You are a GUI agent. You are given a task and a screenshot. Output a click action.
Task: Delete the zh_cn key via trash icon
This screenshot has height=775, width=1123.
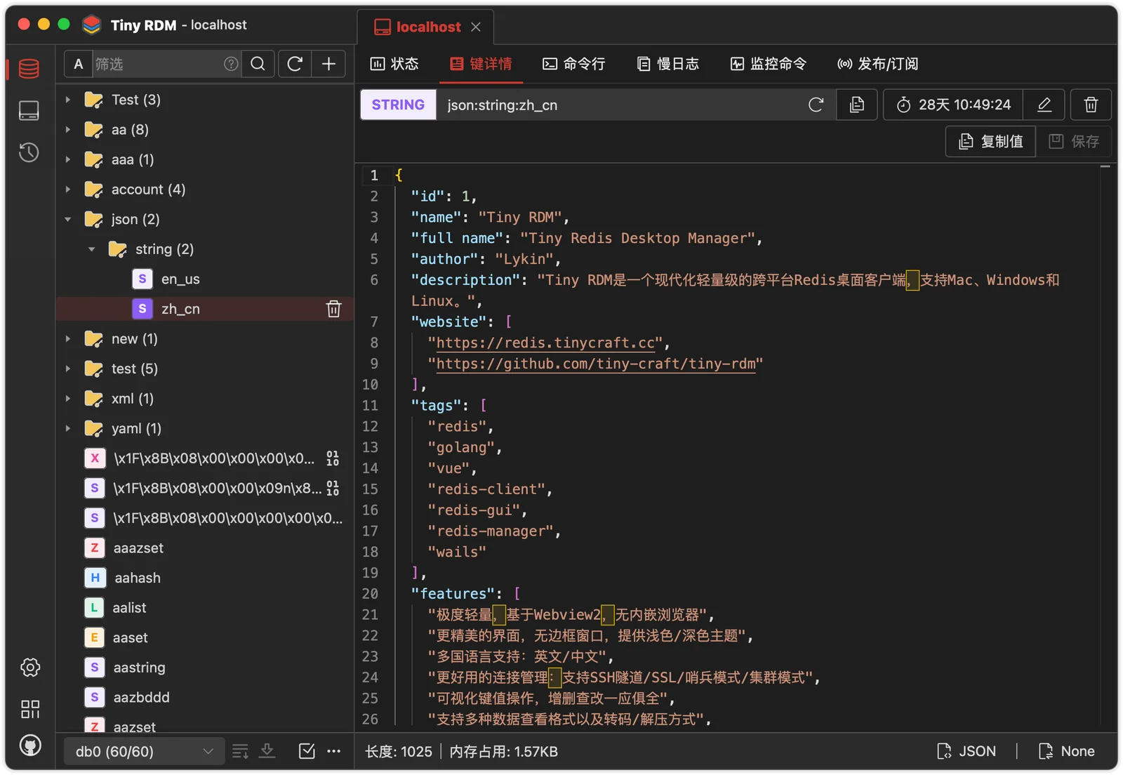click(333, 309)
